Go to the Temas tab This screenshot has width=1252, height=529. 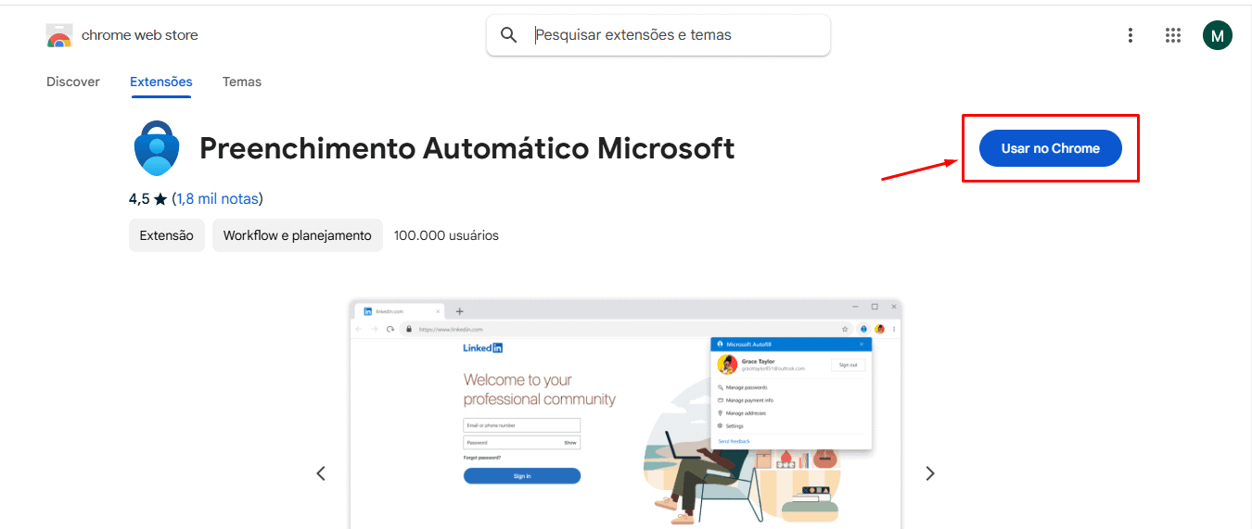(x=242, y=82)
